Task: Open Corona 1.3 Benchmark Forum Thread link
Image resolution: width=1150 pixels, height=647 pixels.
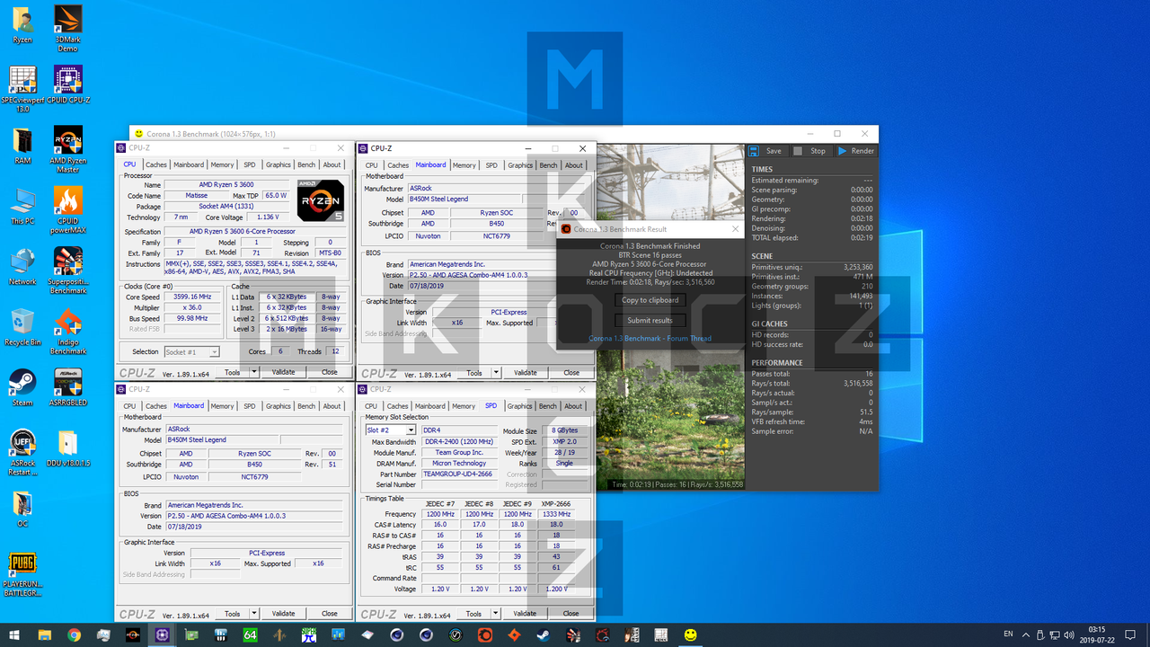Action: (650, 339)
